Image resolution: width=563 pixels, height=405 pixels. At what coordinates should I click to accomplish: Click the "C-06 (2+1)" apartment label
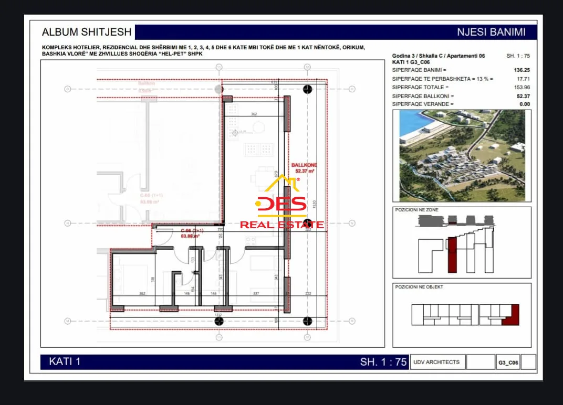(x=192, y=231)
